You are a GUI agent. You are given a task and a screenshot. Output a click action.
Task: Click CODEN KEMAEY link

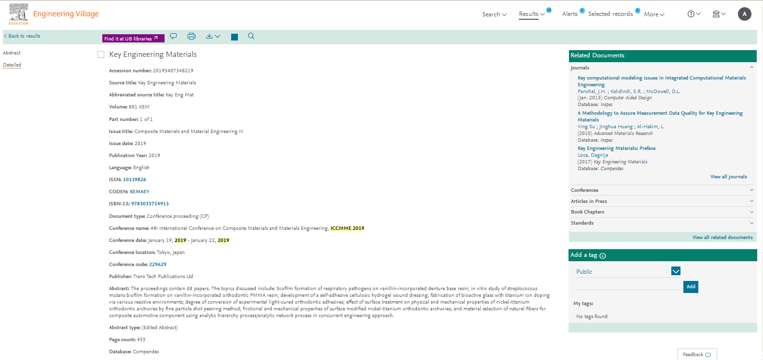139,192
